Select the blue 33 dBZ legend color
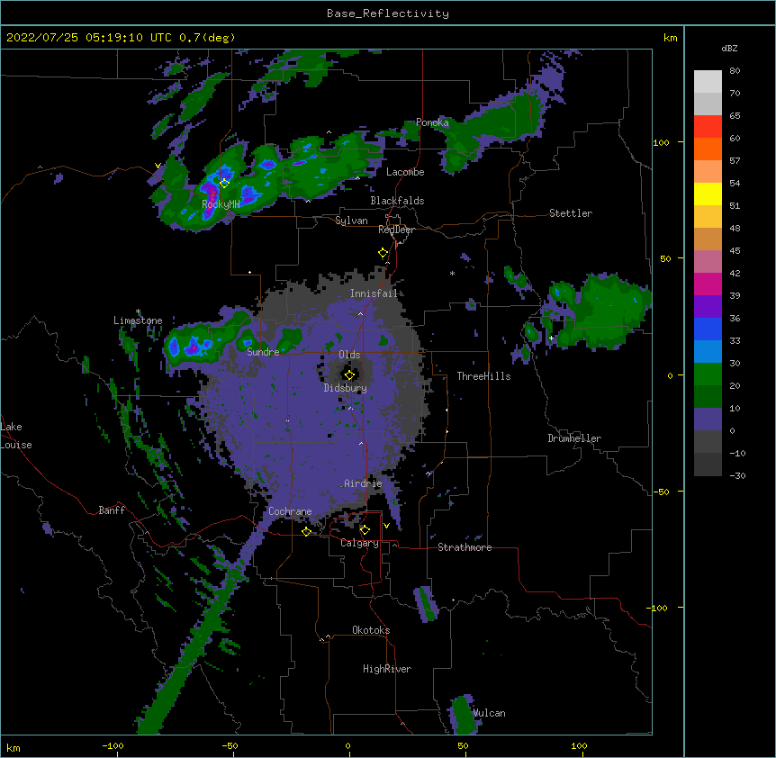776x758 pixels. pyautogui.click(x=708, y=329)
